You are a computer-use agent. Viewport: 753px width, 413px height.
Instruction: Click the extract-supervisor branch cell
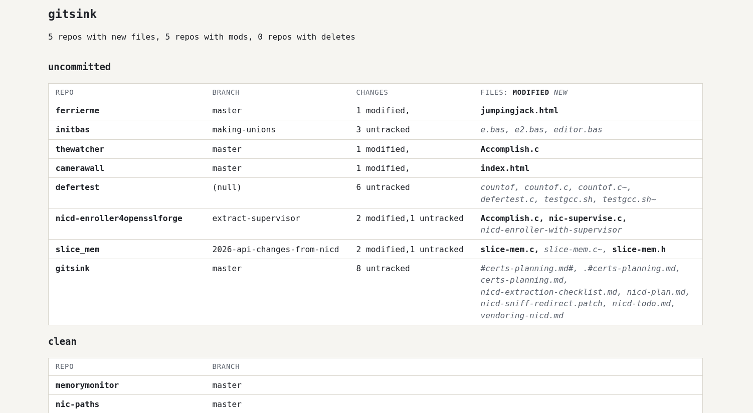click(x=256, y=218)
